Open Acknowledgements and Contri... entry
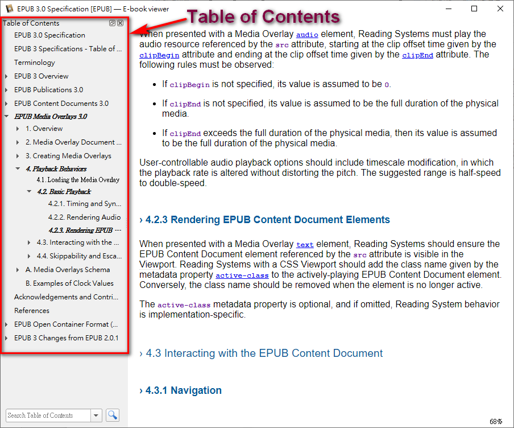Screen dimensions: 514x428 66,297
